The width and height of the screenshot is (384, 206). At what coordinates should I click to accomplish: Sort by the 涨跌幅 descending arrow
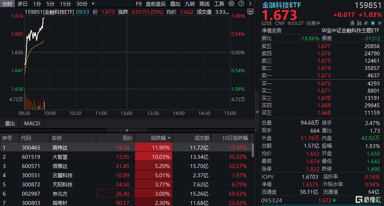tap(169, 138)
